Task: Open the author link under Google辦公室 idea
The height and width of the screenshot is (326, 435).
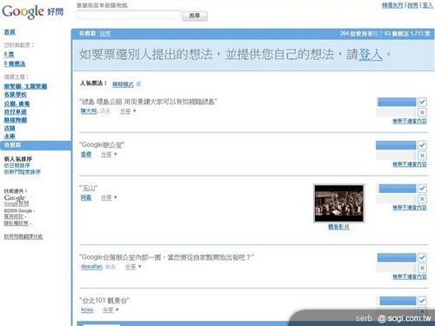Action: (x=86, y=155)
